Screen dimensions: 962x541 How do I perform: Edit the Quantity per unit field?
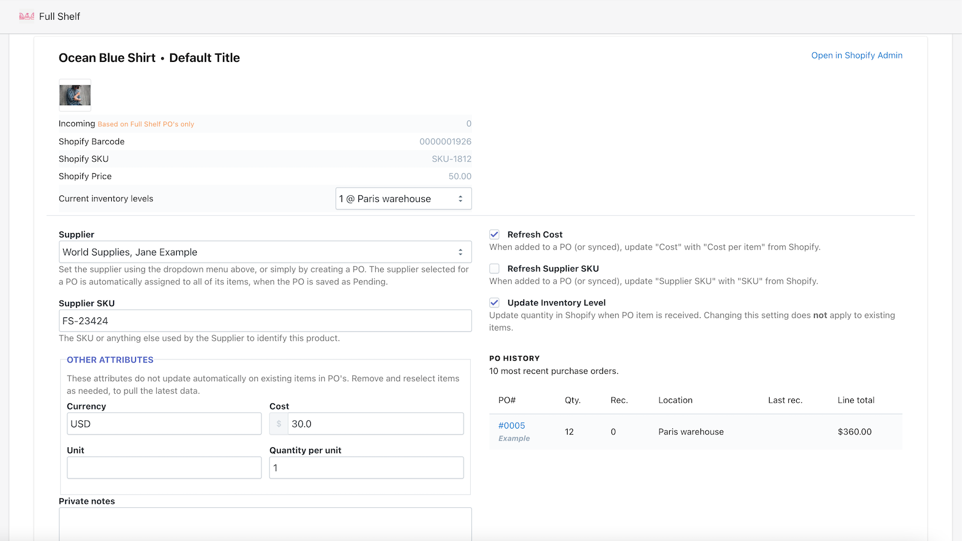click(366, 468)
